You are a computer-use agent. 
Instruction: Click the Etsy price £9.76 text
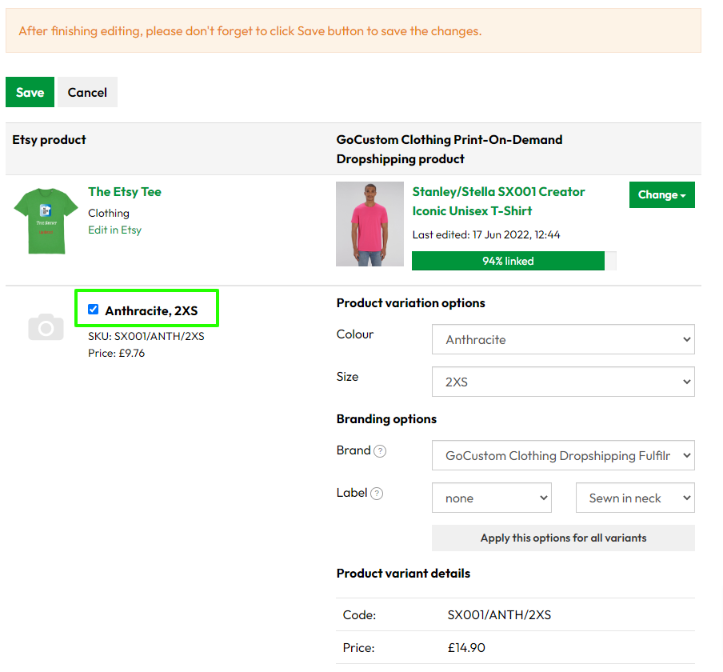click(116, 354)
